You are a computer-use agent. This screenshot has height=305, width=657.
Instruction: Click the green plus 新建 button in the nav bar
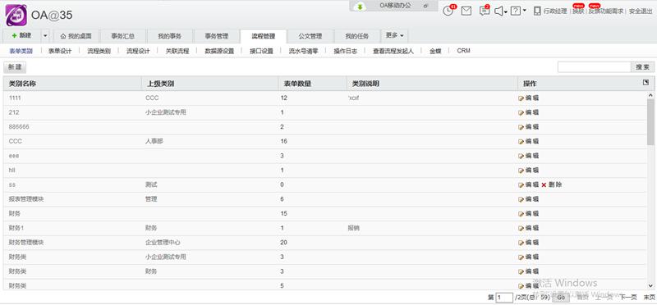click(x=22, y=36)
